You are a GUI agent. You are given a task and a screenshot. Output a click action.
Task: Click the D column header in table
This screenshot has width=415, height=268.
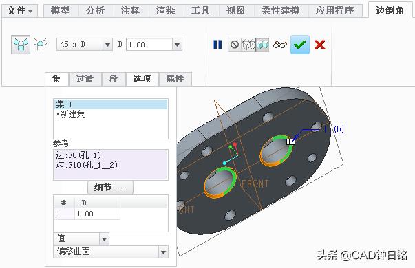(x=97, y=203)
